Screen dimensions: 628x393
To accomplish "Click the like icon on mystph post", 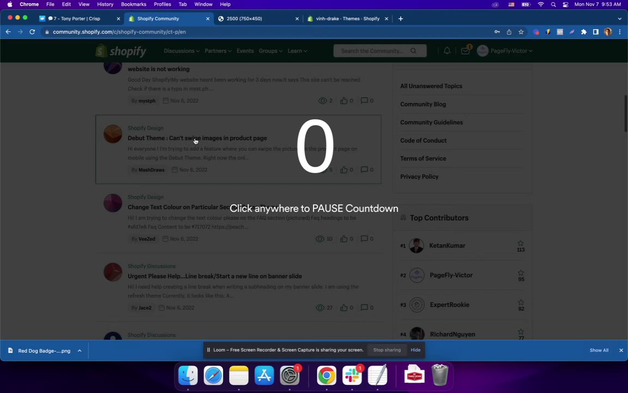I will coord(343,100).
